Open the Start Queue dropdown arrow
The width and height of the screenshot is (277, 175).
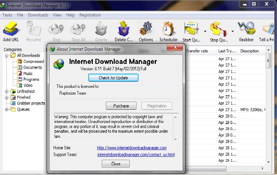pos(205,31)
